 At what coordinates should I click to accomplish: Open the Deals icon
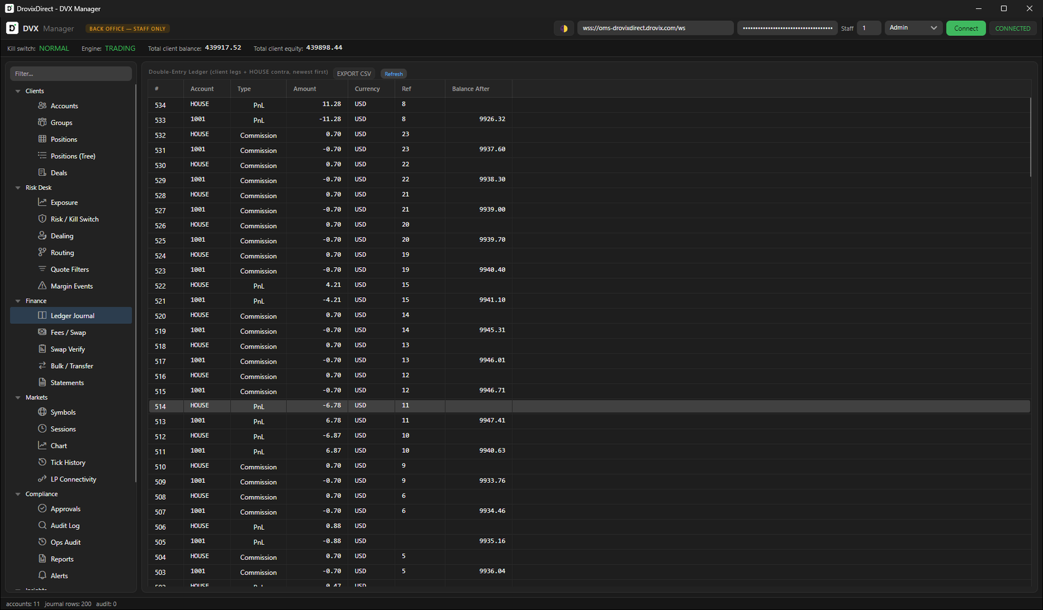click(42, 173)
